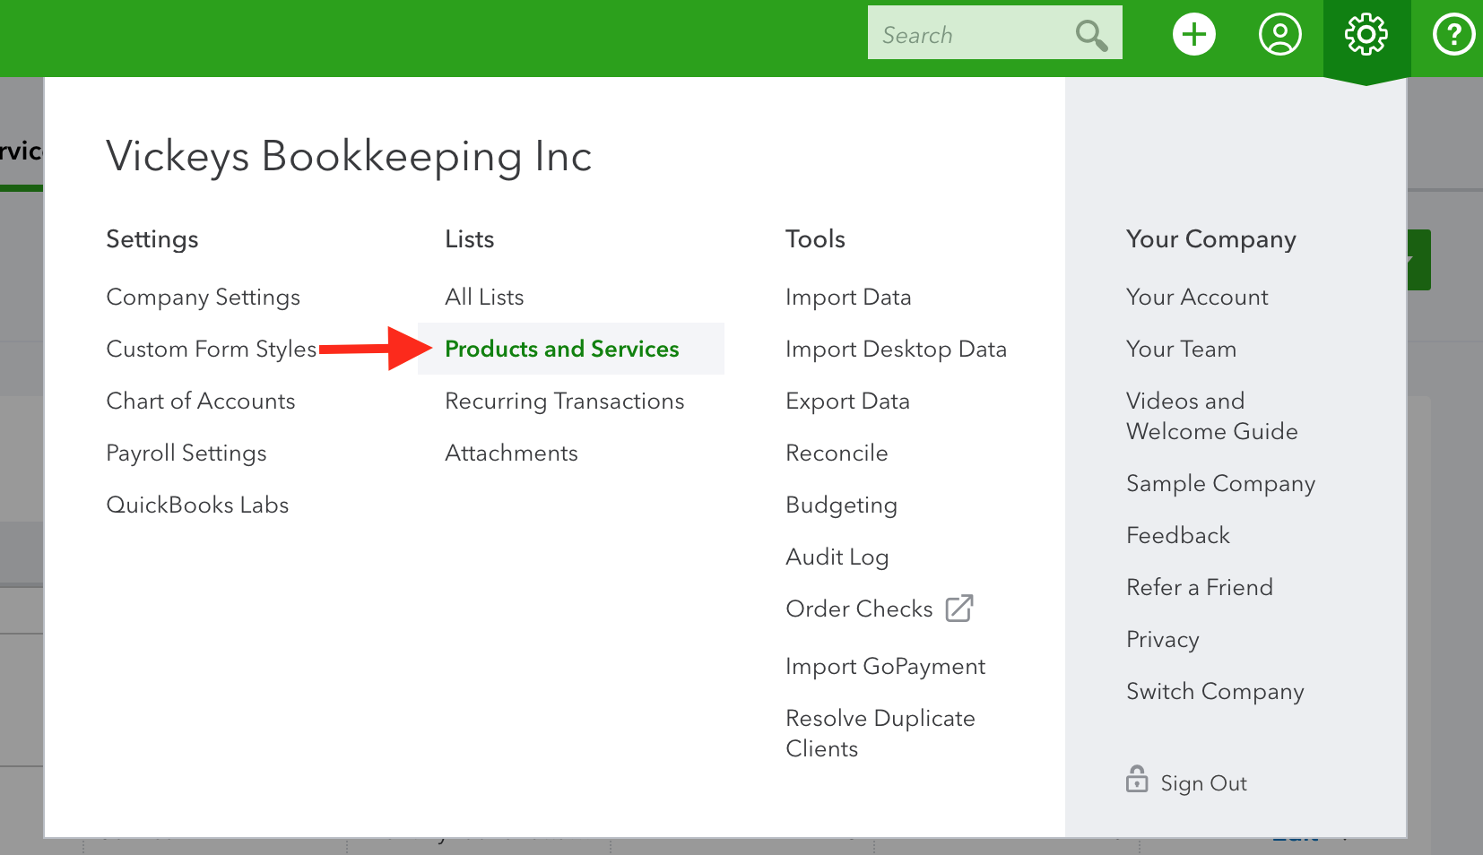Open Your Team

click(1181, 349)
